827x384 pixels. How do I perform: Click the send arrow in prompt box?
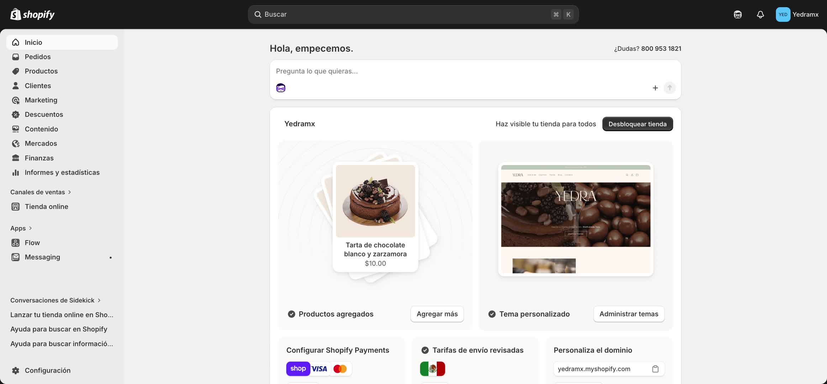coord(670,88)
